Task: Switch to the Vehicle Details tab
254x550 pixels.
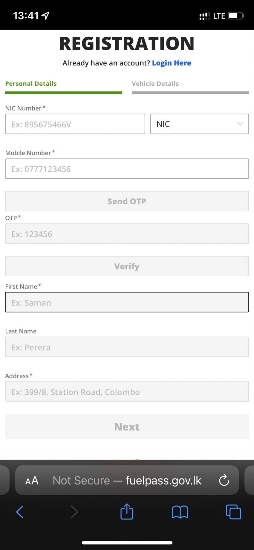Action: (155, 83)
